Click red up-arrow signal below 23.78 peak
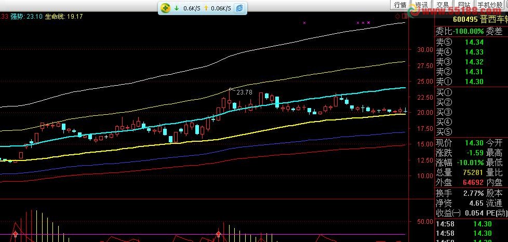 [x=219, y=234]
